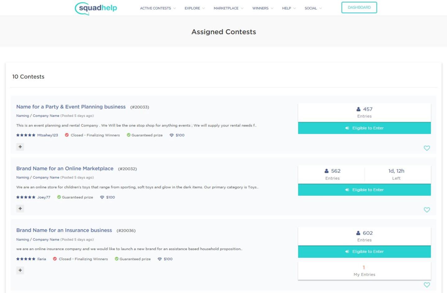
Task: Open the Winners menu
Action: [x=263, y=8]
